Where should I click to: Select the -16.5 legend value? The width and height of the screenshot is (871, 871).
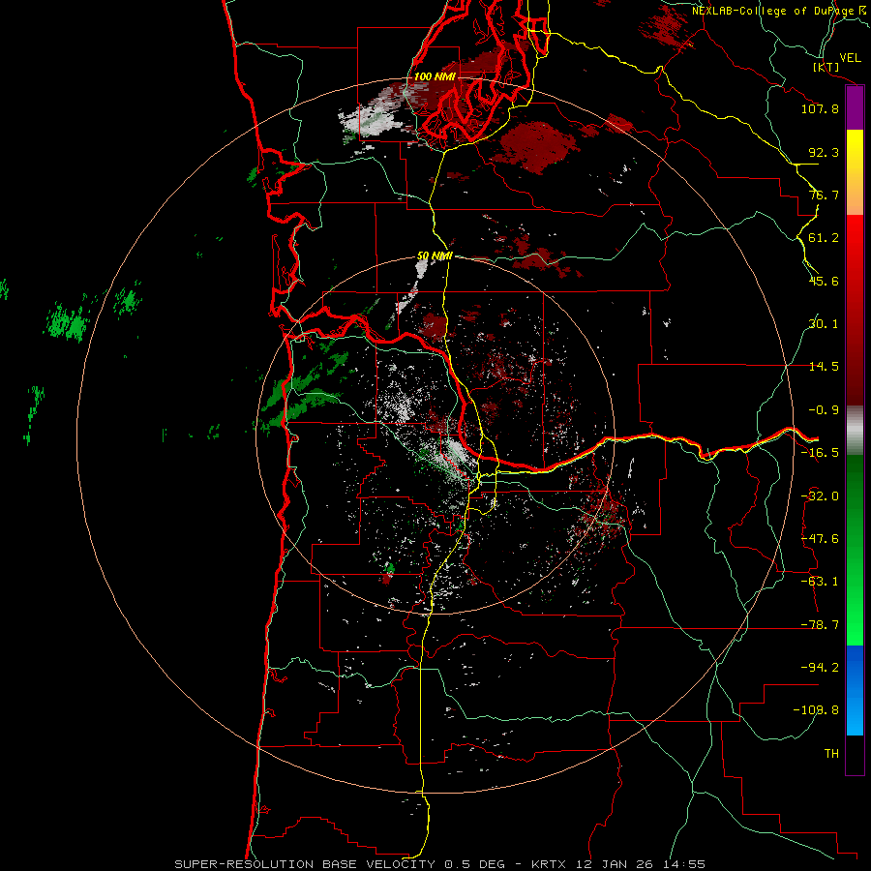820,453
